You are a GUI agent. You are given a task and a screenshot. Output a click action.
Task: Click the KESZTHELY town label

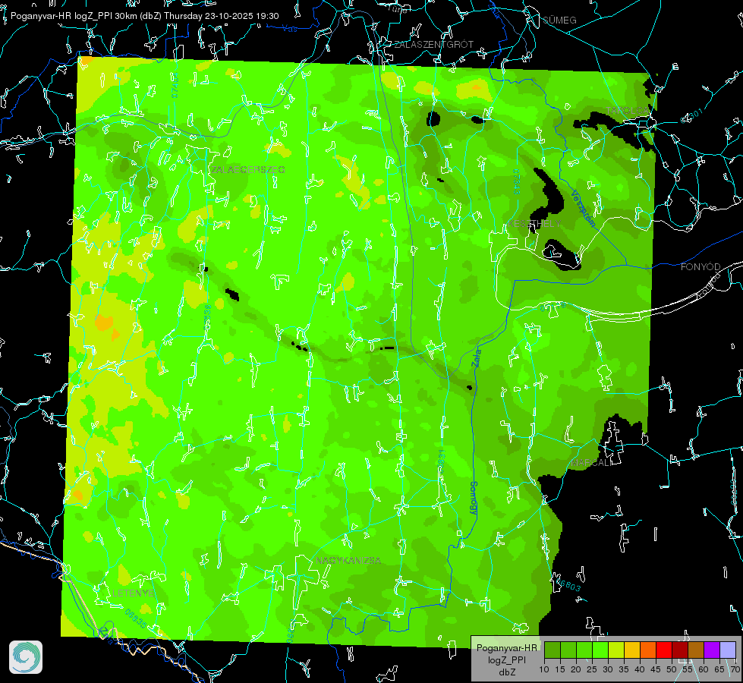point(534,223)
